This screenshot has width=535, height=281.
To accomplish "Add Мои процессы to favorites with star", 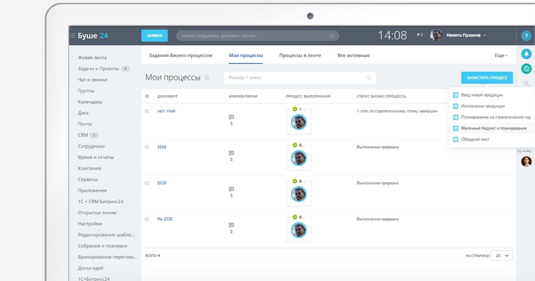I will coord(207,78).
